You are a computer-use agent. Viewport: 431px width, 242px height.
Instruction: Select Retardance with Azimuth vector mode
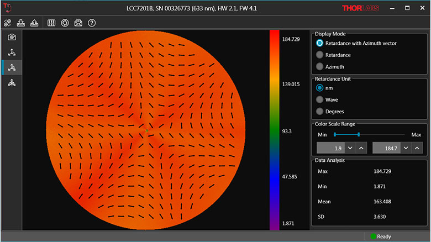coord(319,43)
